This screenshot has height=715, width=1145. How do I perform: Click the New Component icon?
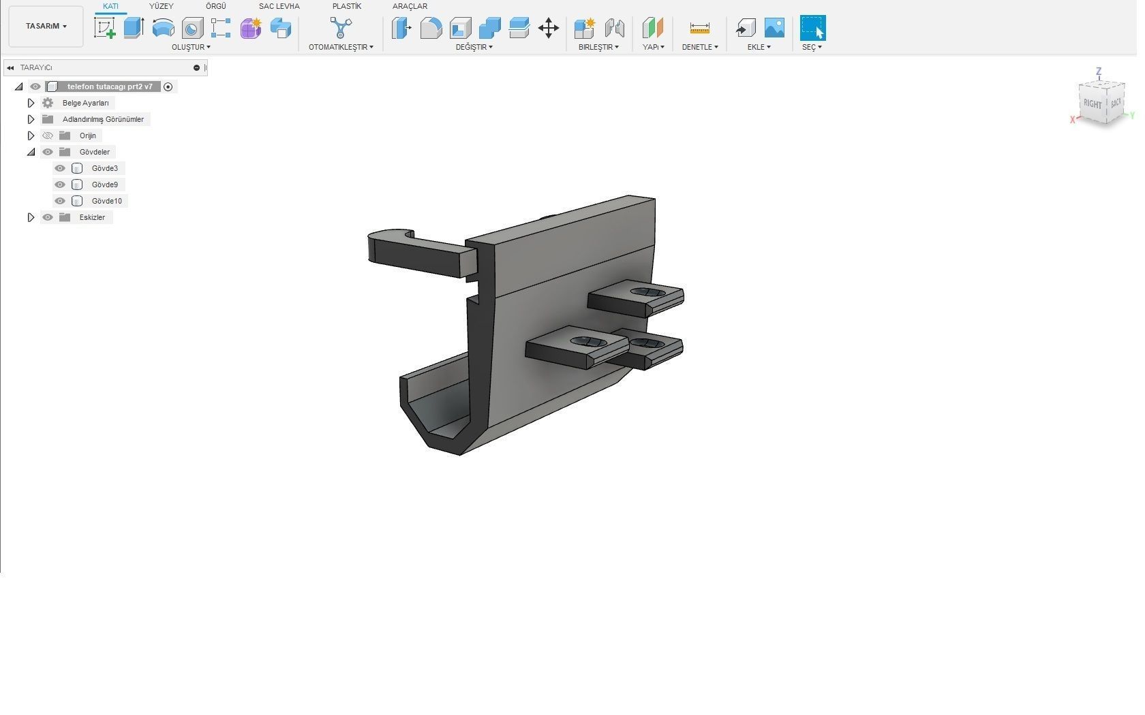click(585, 28)
